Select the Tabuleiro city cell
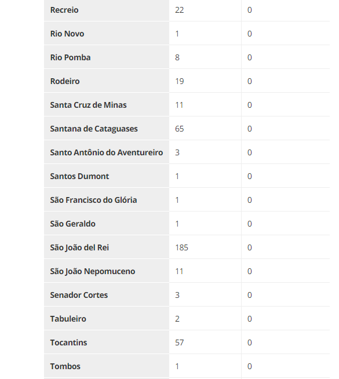This screenshot has height=379, width=339. 107,319
